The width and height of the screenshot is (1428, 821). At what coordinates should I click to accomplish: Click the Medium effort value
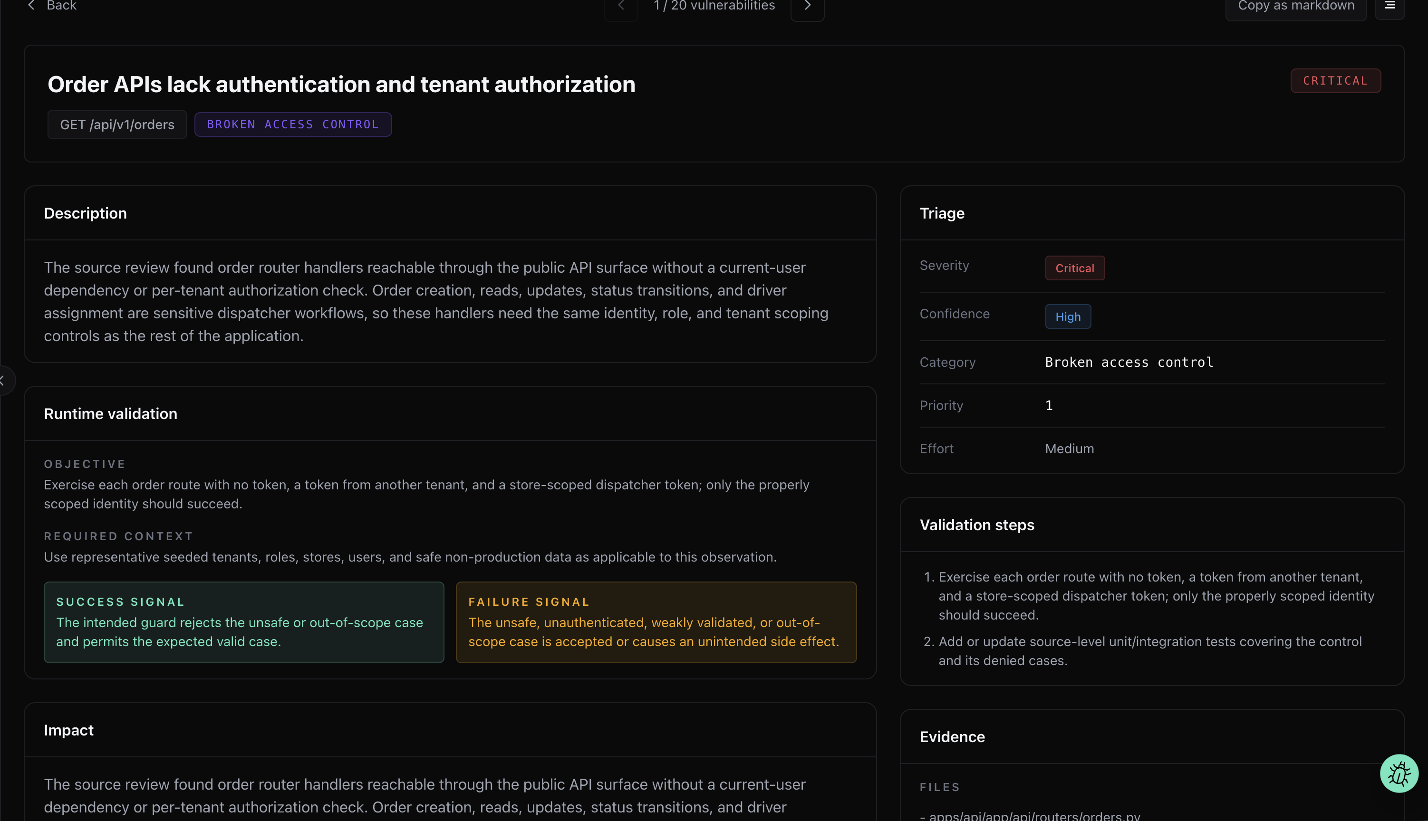(x=1069, y=449)
